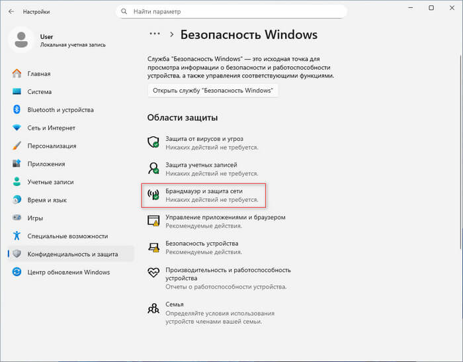
Task: Open Центр обновления Windows
Action: [x=69, y=272]
